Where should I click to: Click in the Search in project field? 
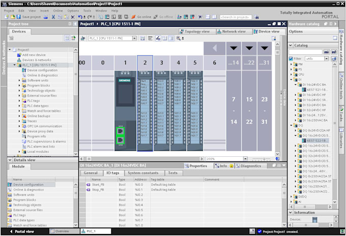click(x=236, y=17)
